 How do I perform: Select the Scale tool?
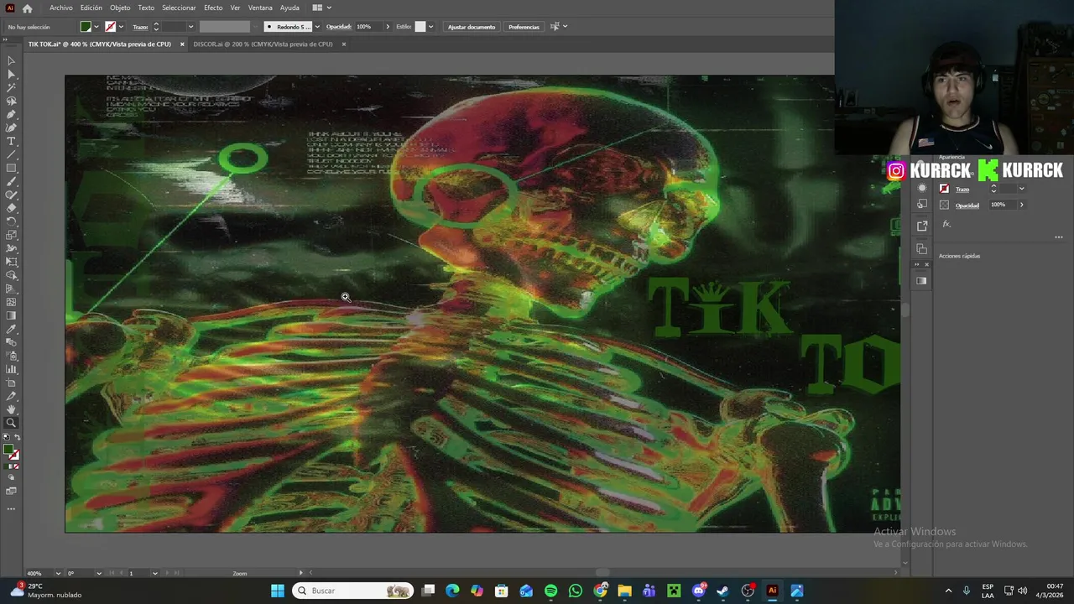[x=11, y=235]
